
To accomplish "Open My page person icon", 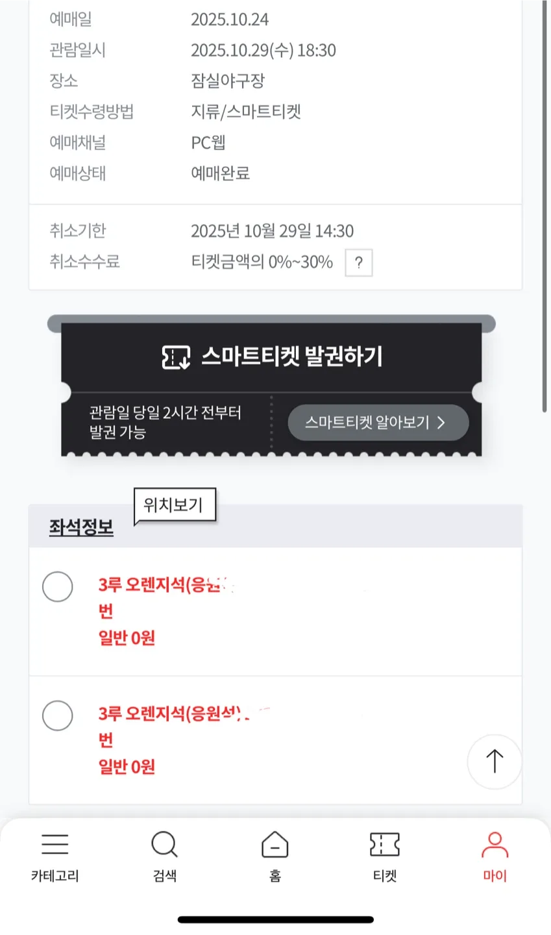I will 495,844.
